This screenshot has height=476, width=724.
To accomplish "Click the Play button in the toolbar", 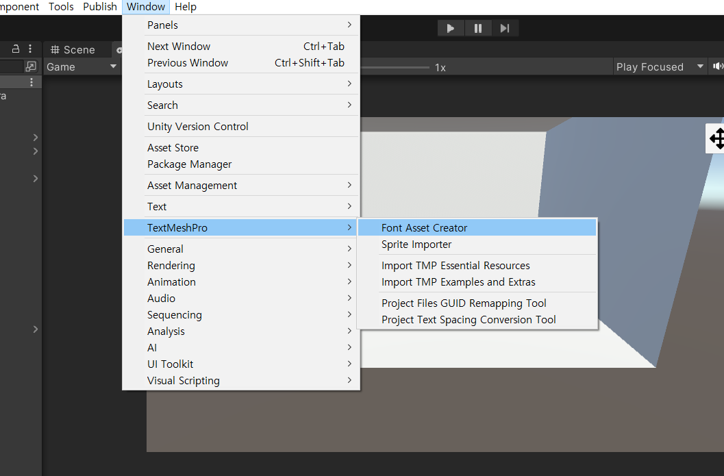I will tap(450, 28).
